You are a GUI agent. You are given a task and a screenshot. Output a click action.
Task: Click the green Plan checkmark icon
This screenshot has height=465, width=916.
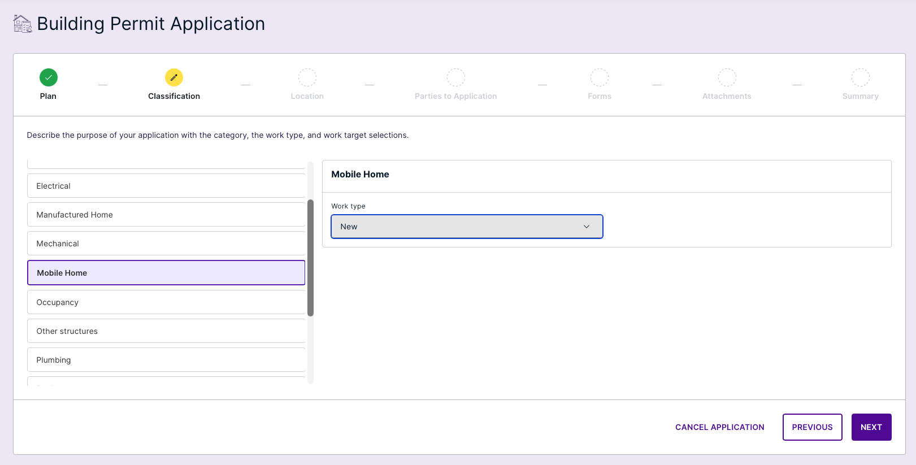click(49, 77)
